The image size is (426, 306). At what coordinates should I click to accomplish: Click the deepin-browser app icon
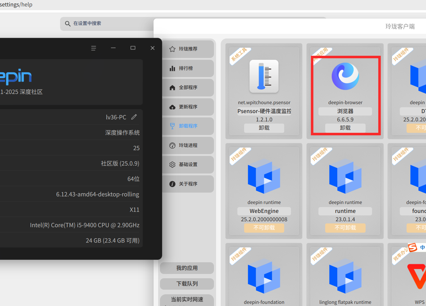coord(345,76)
